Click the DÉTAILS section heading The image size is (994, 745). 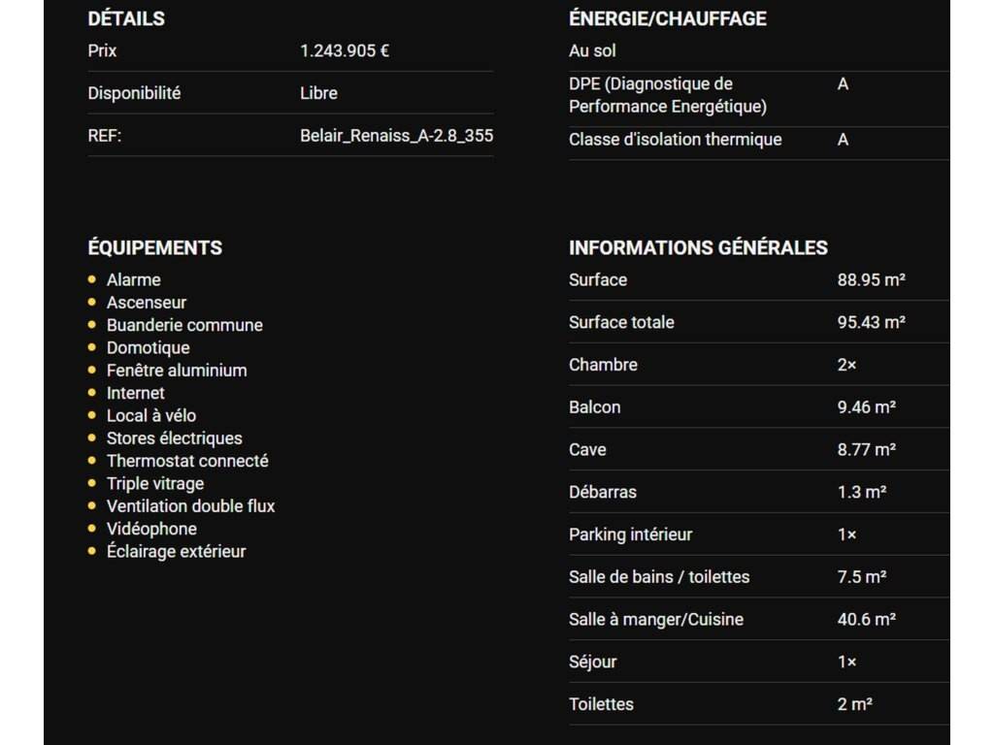pyautogui.click(x=126, y=18)
